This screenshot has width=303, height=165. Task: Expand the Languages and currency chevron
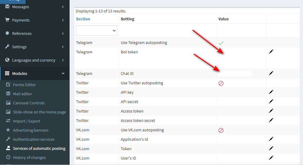click(x=63, y=60)
